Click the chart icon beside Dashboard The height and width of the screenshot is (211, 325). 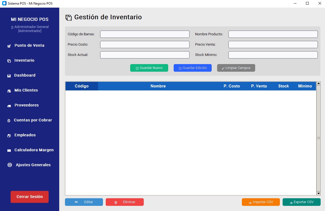click(x=9, y=76)
